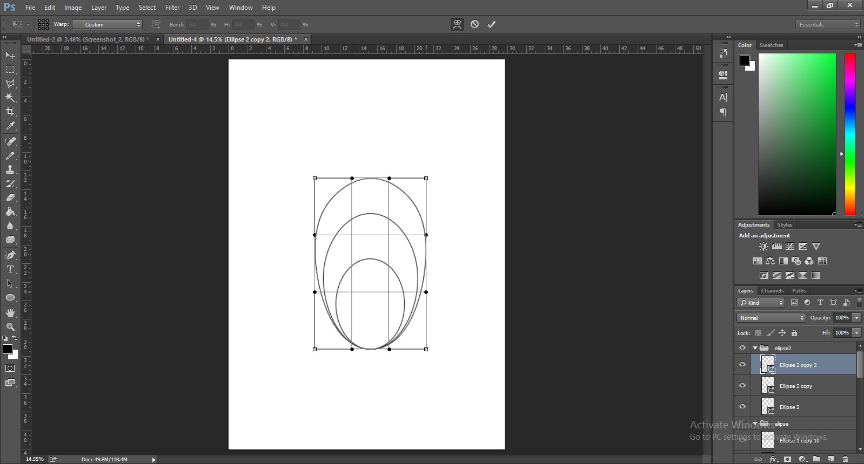Click the foreground color swatch in toolbar

[8, 350]
